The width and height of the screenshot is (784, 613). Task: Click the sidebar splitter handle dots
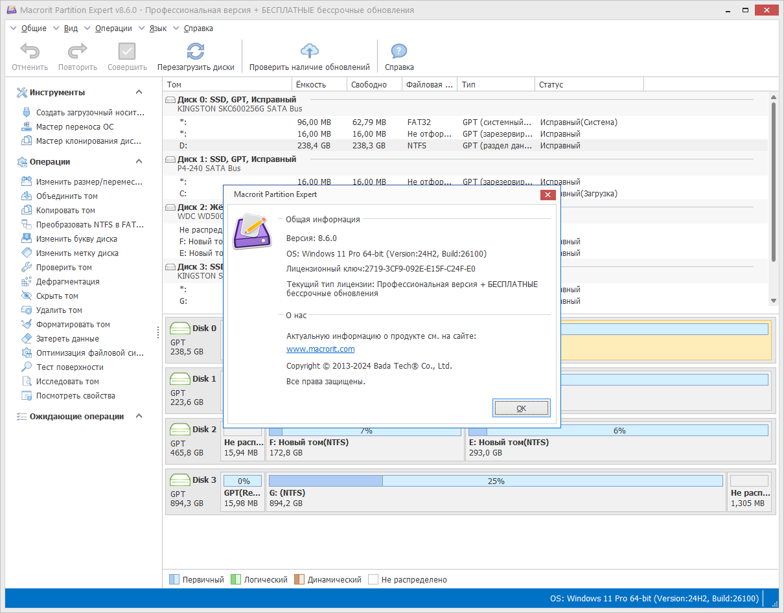point(158,332)
